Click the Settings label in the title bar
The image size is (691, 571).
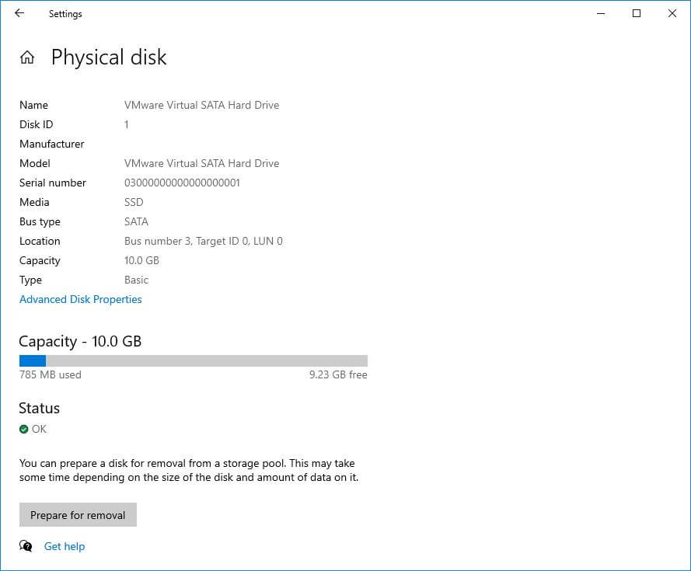65,13
